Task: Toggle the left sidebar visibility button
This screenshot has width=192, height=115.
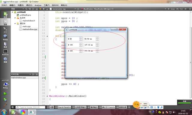Action: 13,107
